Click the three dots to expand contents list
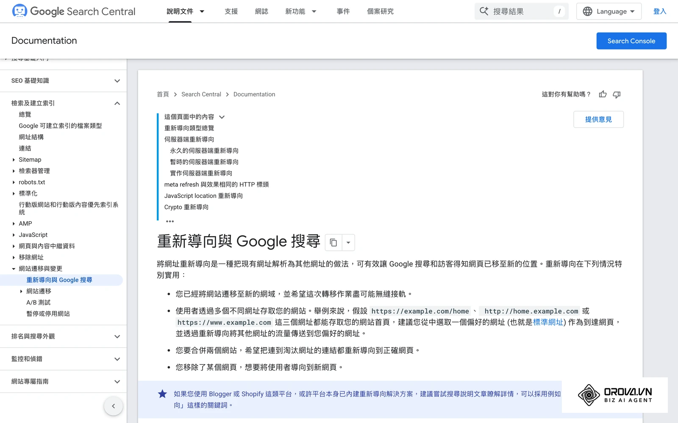The image size is (678, 423). [x=170, y=221]
